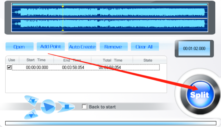Uncheck the Use checkbox for first segment
The width and height of the screenshot is (221, 127).
click(x=9, y=67)
